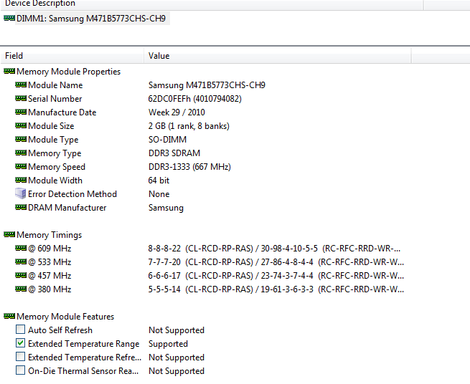This screenshot has height=384, width=470.
Task: Select the Module Size field label
Action: pyautogui.click(x=51, y=126)
